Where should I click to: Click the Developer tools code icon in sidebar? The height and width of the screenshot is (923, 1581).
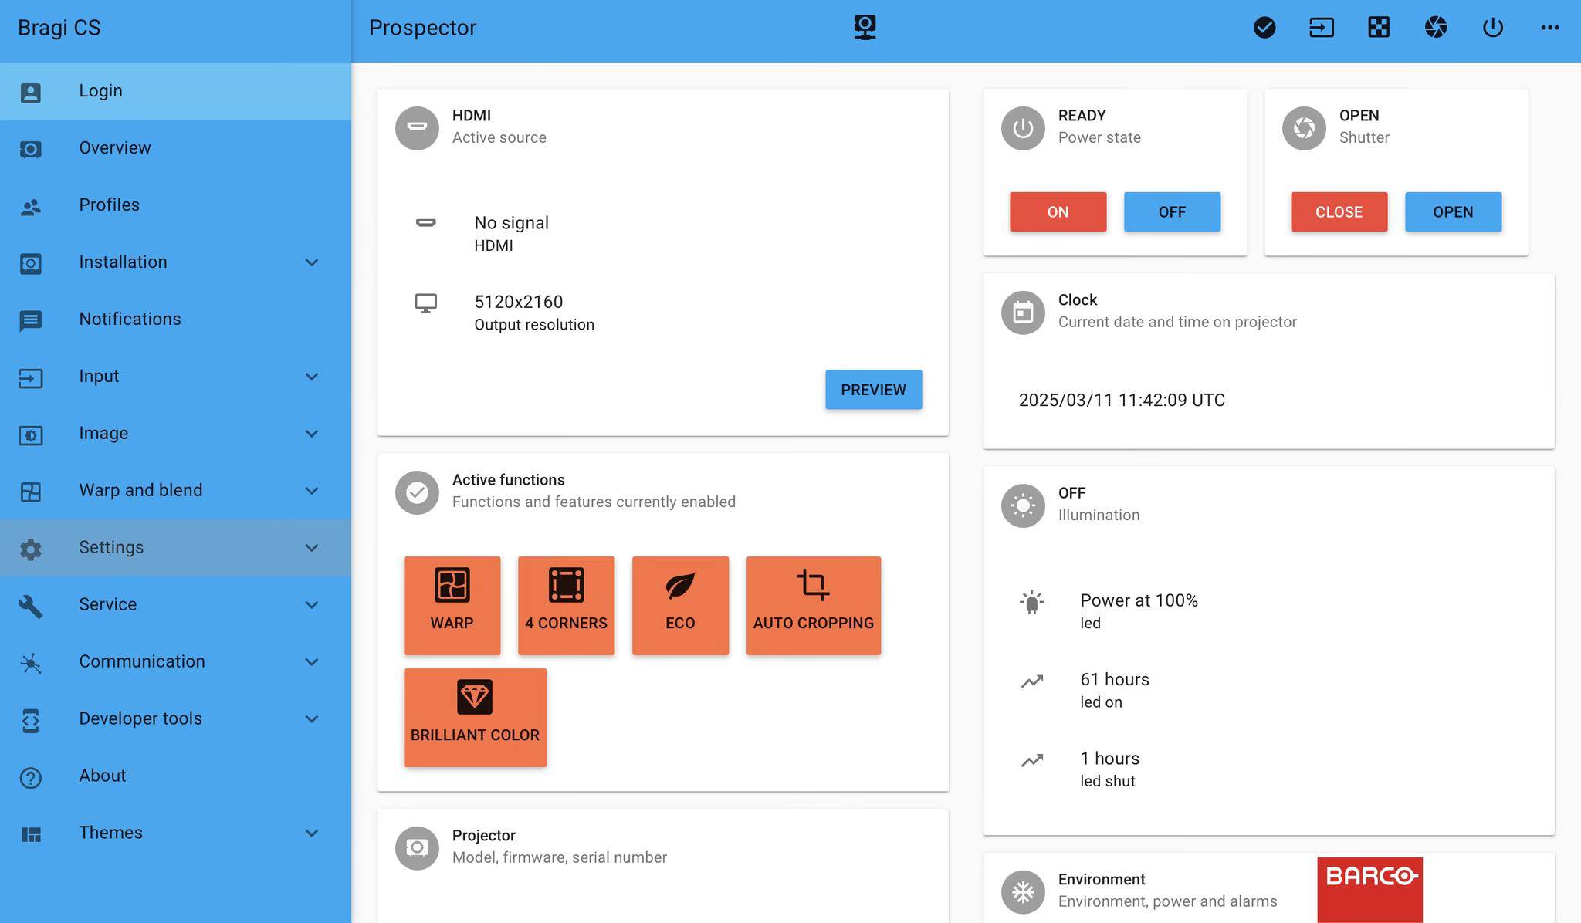(x=31, y=720)
